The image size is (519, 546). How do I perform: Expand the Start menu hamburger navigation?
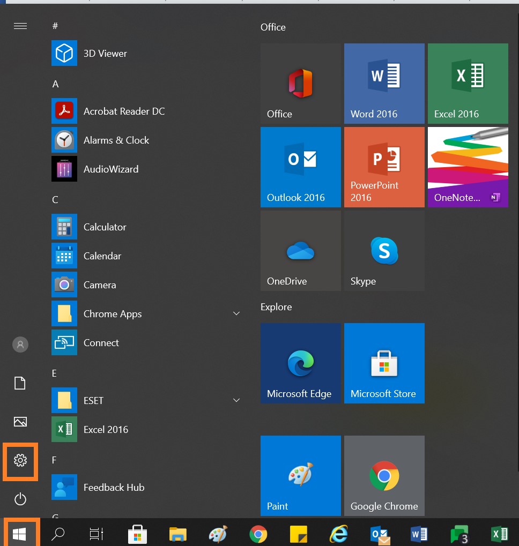[x=20, y=26]
